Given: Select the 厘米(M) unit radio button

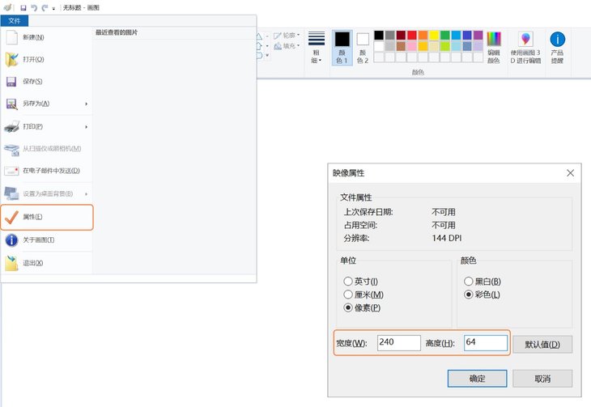Looking at the screenshot, I should 348,295.
